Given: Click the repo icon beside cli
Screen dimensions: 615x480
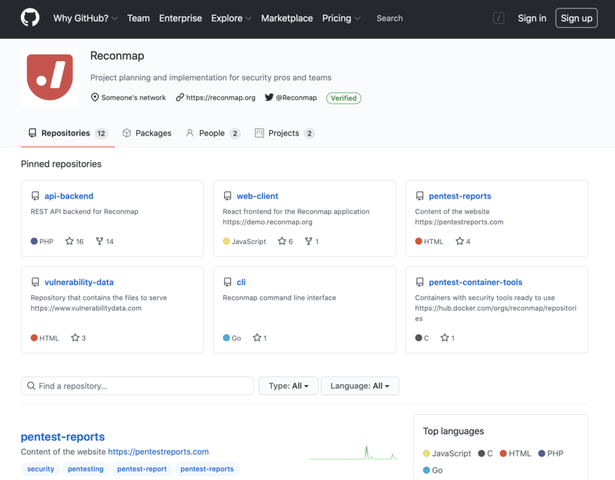Looking at the screenshot, I should [x=228, y=282].
